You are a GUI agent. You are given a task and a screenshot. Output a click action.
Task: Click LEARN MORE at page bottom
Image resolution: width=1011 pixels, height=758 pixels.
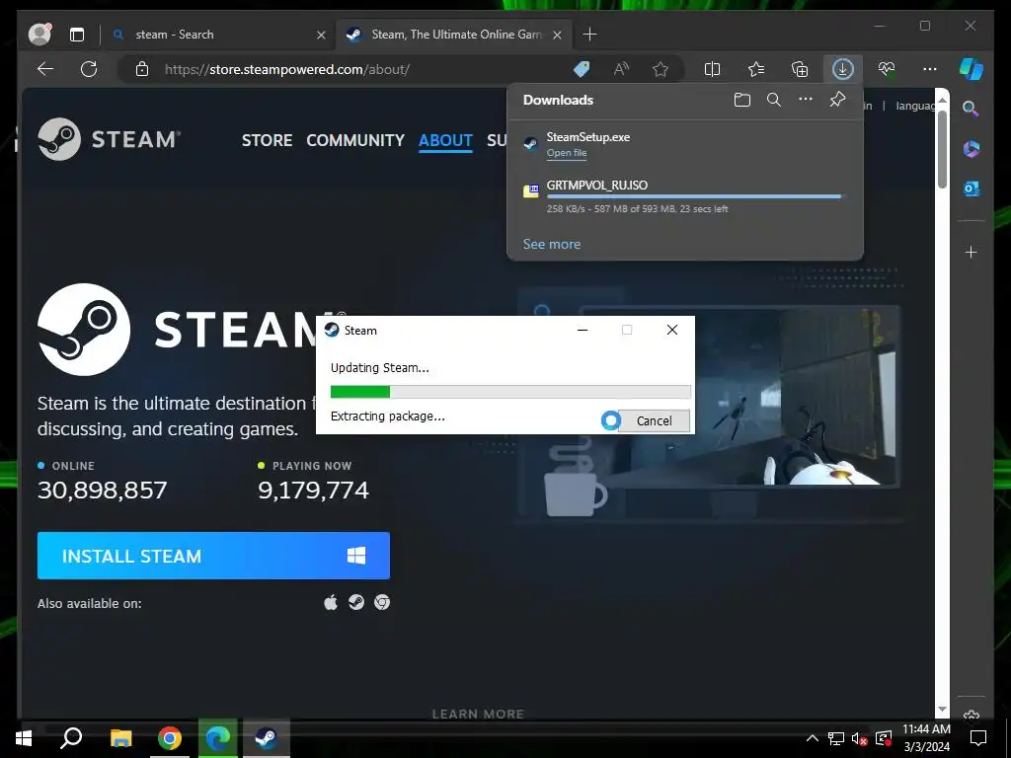[478, 714]
